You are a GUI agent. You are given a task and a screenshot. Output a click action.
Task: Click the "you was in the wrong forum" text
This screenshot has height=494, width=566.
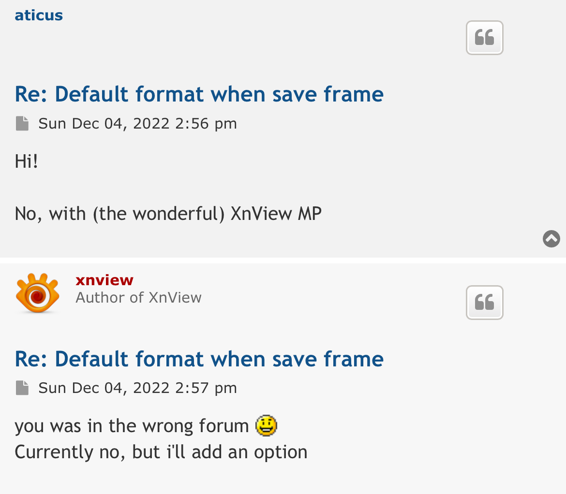click(x=132, y=426)
